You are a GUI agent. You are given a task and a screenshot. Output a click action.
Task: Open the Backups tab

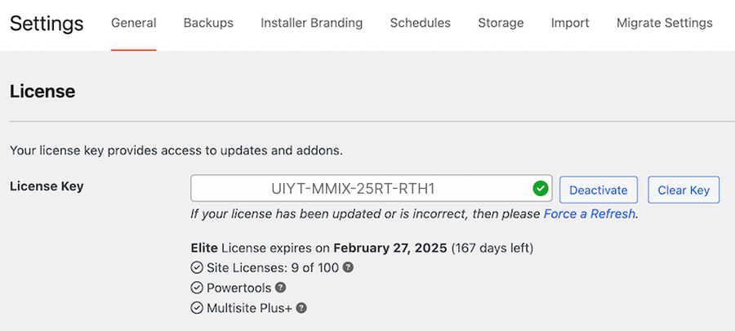(208, 23)
